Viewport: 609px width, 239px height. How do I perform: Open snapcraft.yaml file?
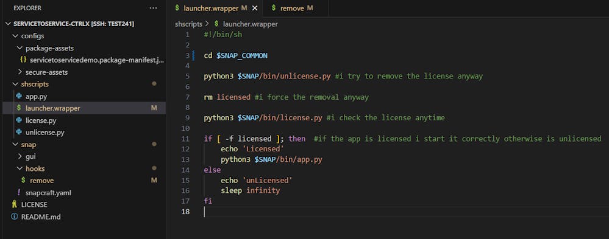[x=48, y=193]
